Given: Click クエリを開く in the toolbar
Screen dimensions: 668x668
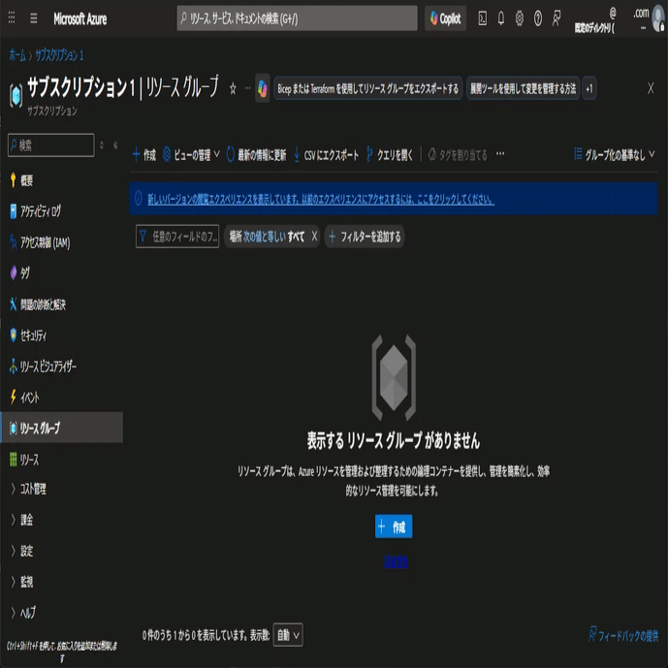Looking at the screenshot, I should 390,155.
